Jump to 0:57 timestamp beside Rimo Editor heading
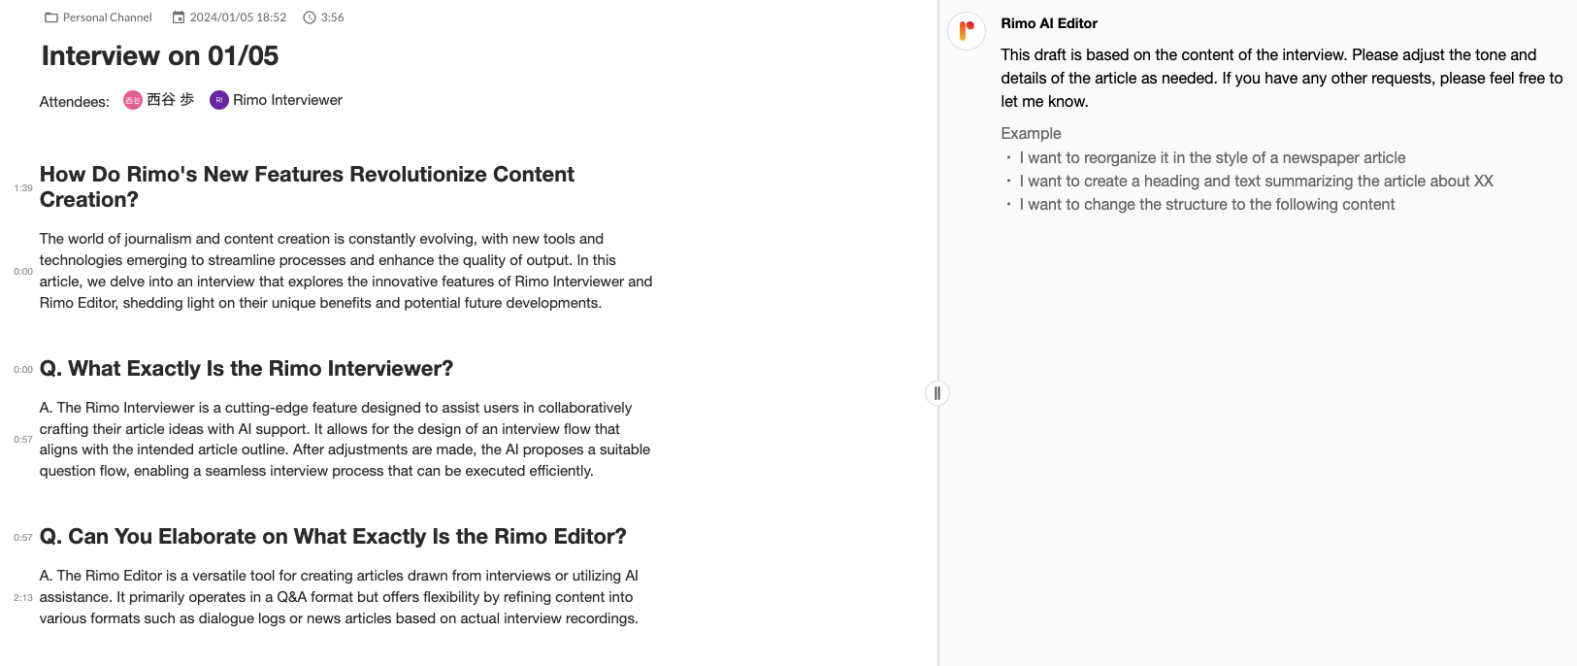This screenshot has width=1577, height=666. pos(23,538)
